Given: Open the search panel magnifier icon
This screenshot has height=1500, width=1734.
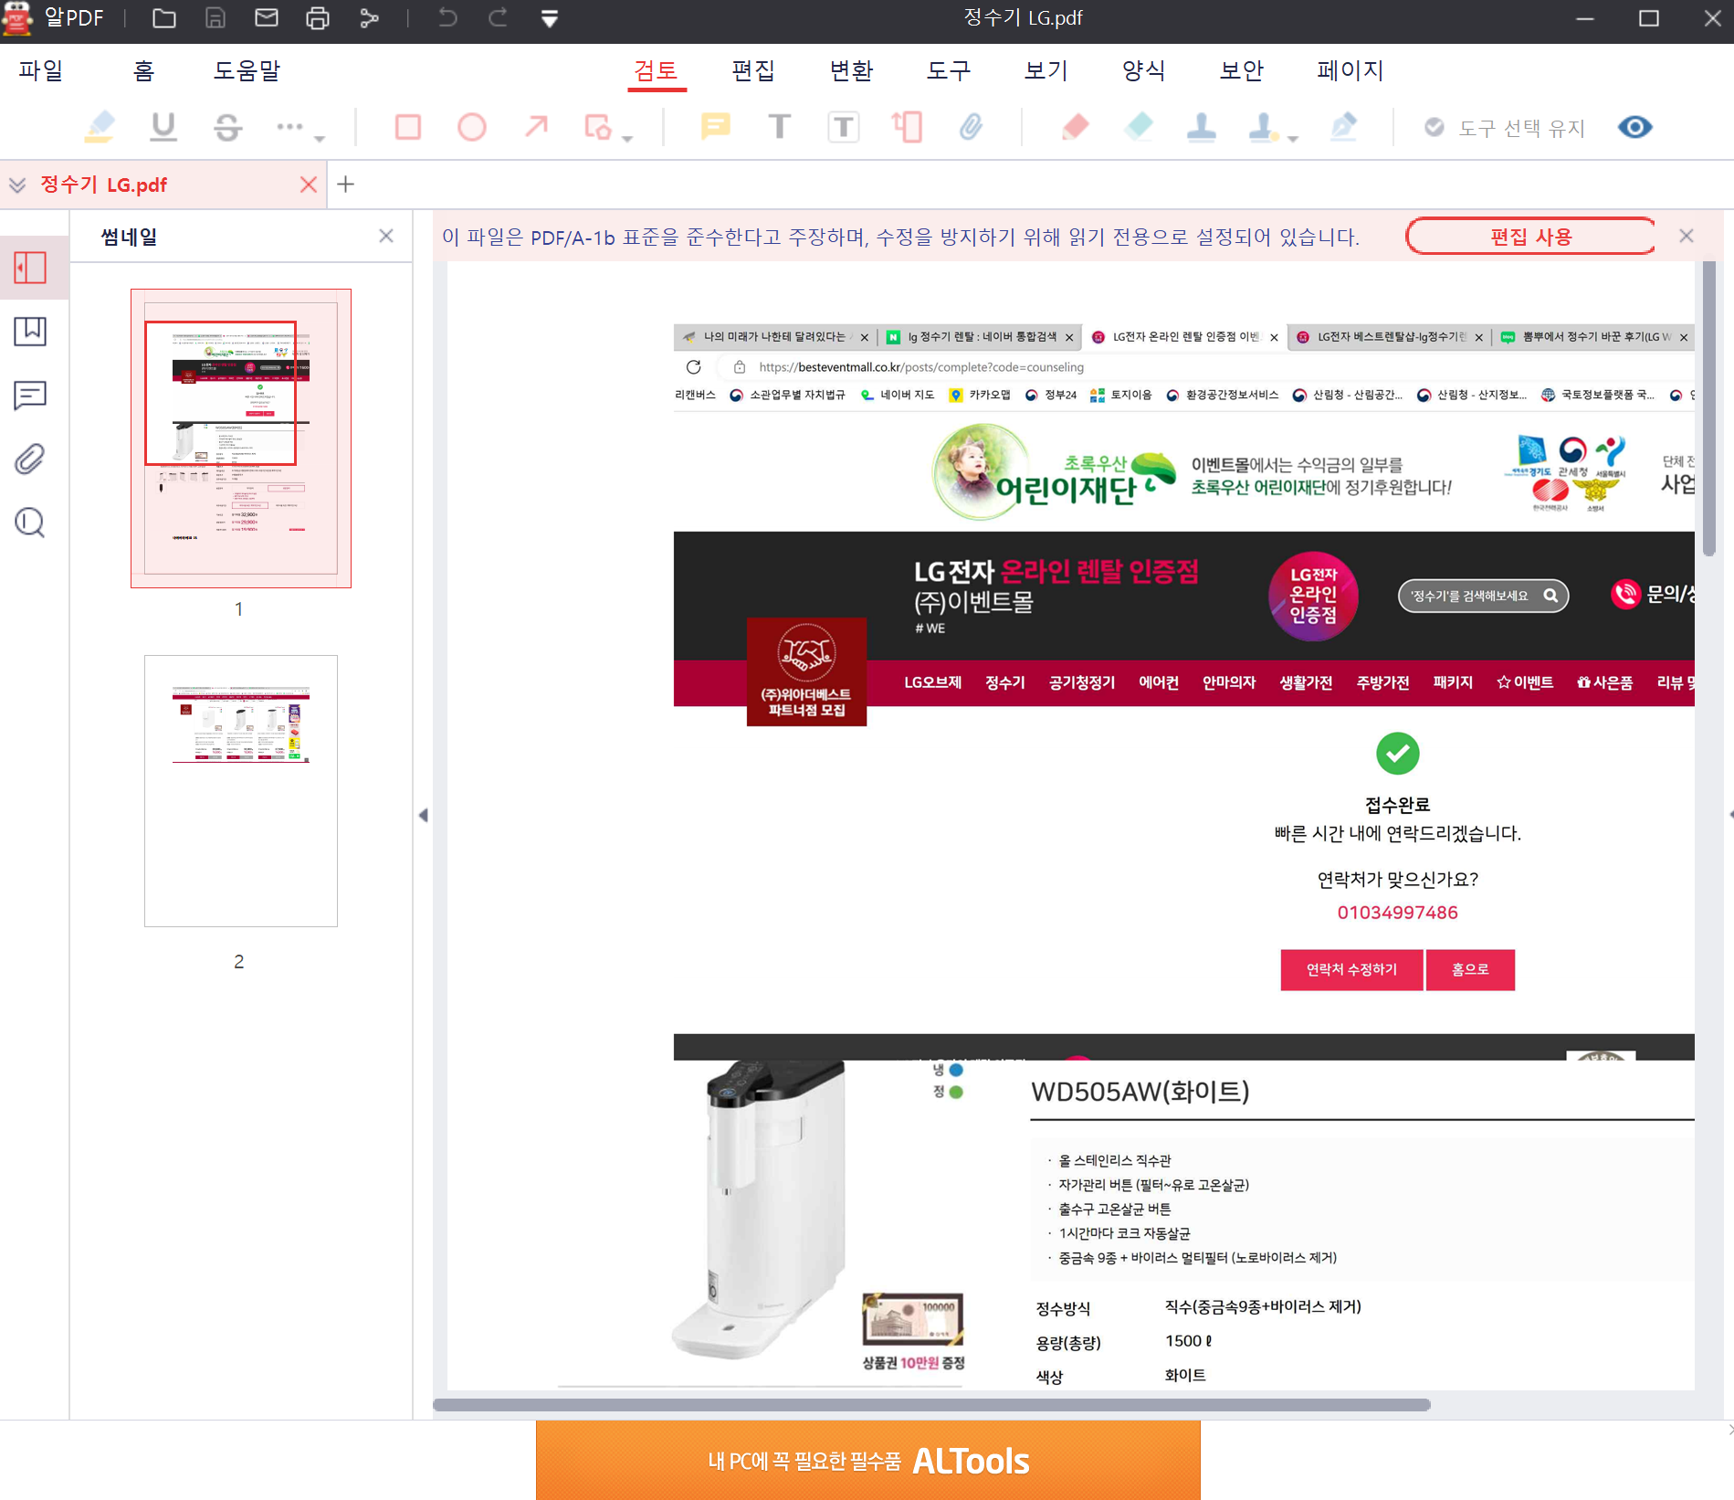Looking at the screenshot, I should pos(31,523).
